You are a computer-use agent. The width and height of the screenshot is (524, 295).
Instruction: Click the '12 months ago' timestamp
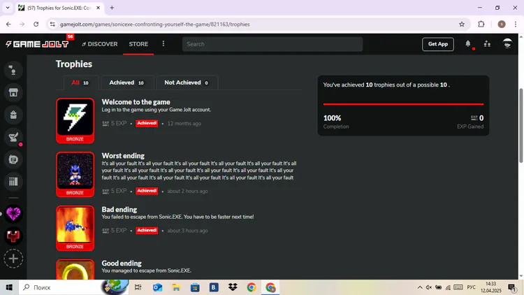(x=184, y=124)
